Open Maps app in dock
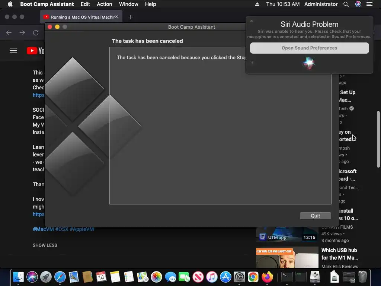The height and width of the screenshot is (286, 381). 143,277
